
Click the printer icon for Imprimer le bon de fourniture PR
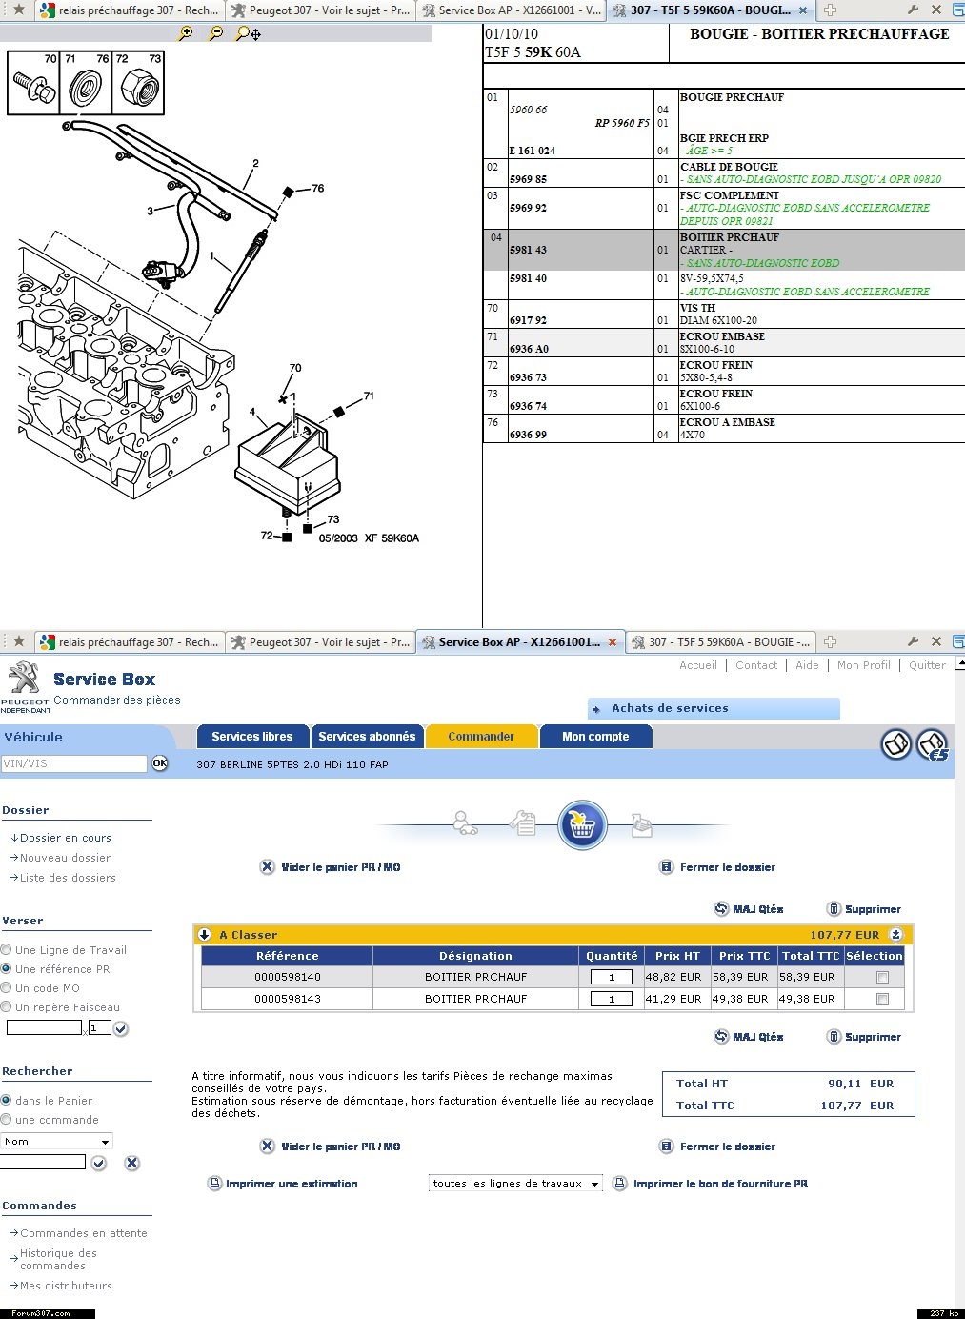[619, 1184]
